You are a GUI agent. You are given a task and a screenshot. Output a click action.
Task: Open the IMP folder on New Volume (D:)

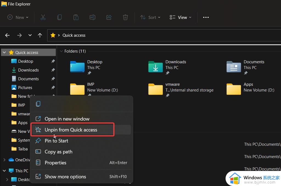coord(94,89)
